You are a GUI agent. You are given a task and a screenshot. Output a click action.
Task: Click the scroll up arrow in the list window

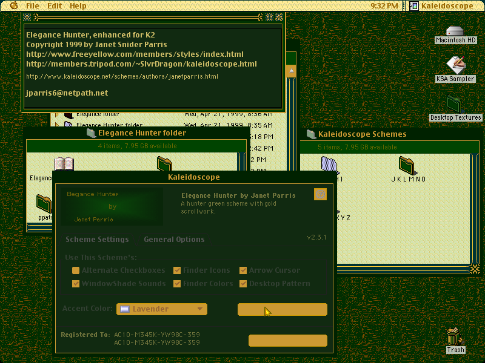[x=292, y=70]
